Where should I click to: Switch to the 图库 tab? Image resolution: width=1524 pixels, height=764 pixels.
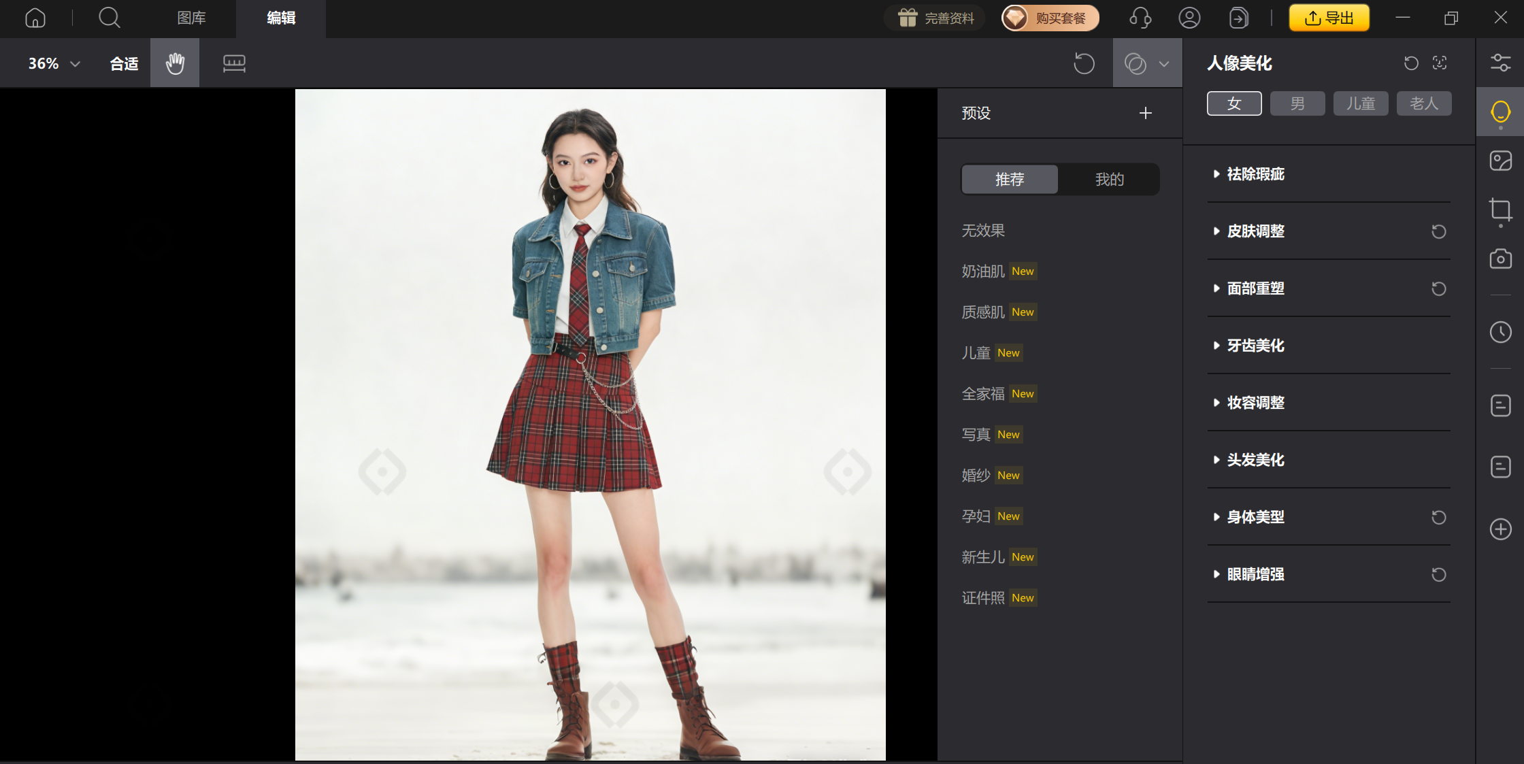pos(191,18)
